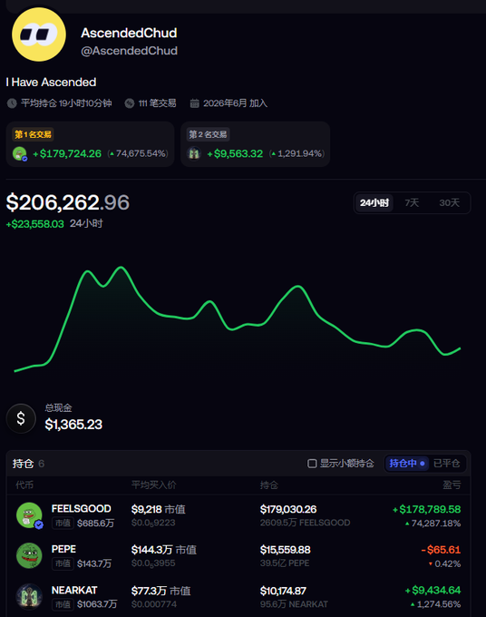The image size is (486, 617).
Task: Switch chart to the 24小时 tab
Action: tap(374, 202)
